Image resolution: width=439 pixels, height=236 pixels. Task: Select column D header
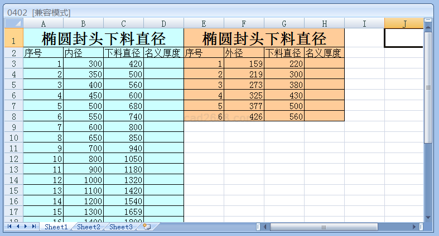[163, 23]
